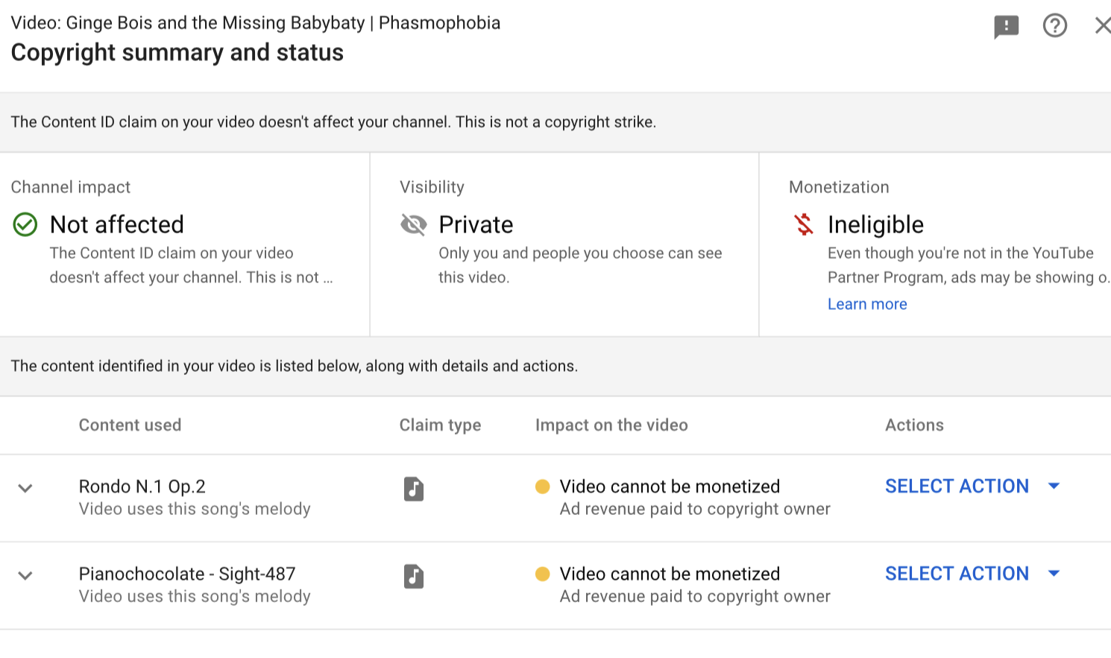Select the Rondo N.1 Op.2 song title
1111x658 pixels.
tap(142, 487)
